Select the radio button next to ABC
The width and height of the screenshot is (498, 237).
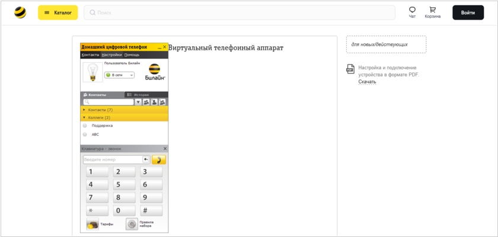point(85,134)
